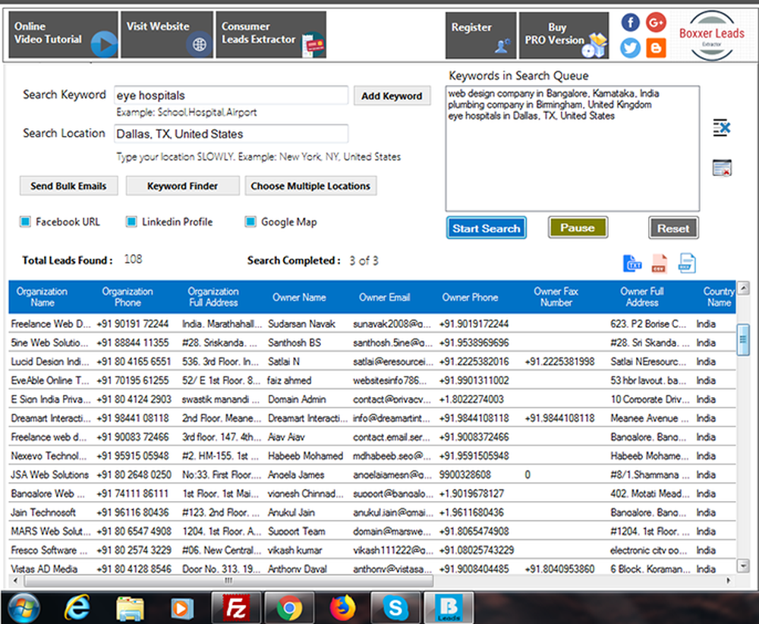Select JSA Web Solutions organization cell

click(50, 475)
